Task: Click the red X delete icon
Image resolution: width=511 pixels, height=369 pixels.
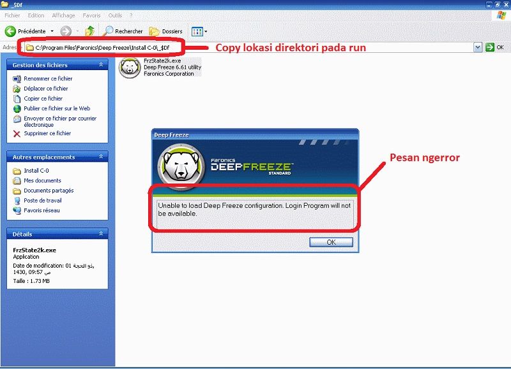Action: (x=17, y=134)
